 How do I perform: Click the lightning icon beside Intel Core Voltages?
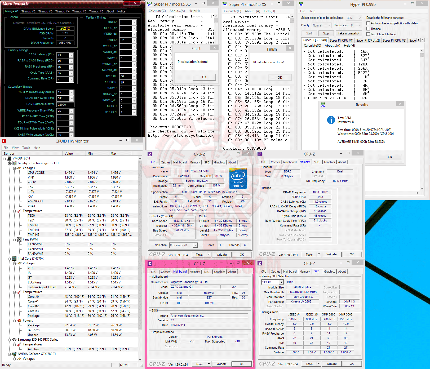19,263
